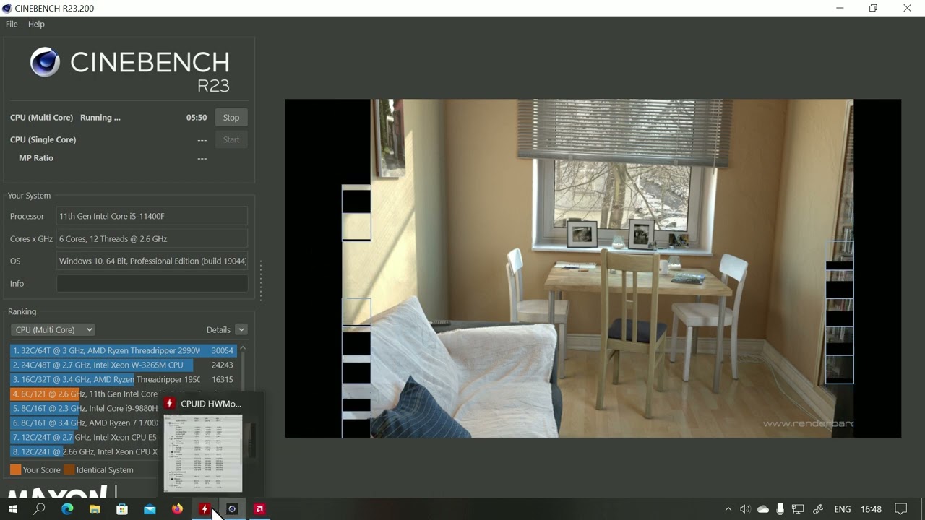Open Windows Search from the taskbar

40,509
